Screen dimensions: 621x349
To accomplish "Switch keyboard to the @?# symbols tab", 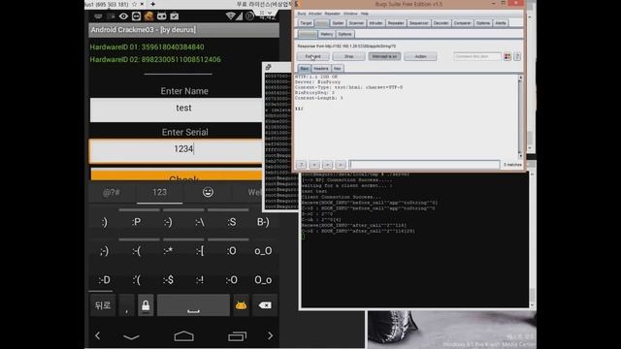I will click(112, 193).
